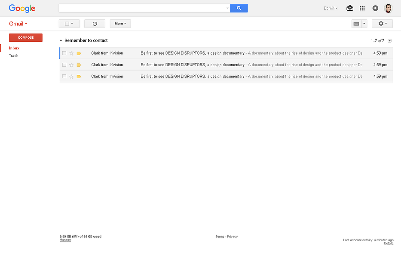
Task: Open search options arrow in search box
Action: [x=227, y=8]
